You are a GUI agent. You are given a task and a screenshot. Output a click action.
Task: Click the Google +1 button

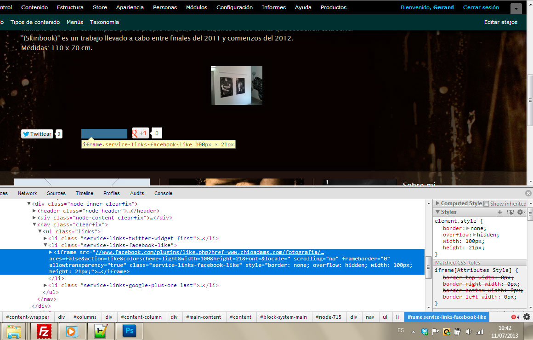point(141,133)
